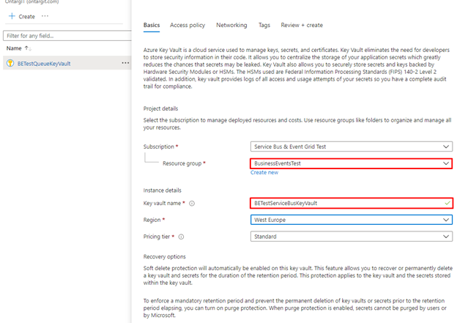Click the Subscription field label
This screenshot has width=457, height=323.
[x=158, y=146]
